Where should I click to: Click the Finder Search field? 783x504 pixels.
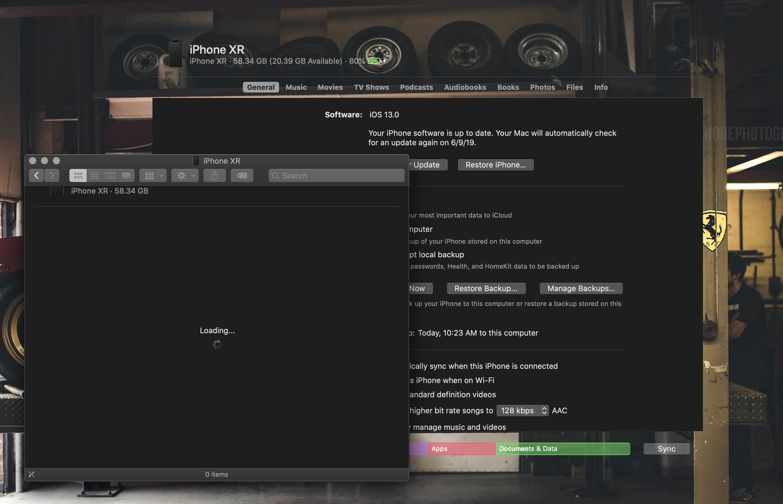point(337,176)
